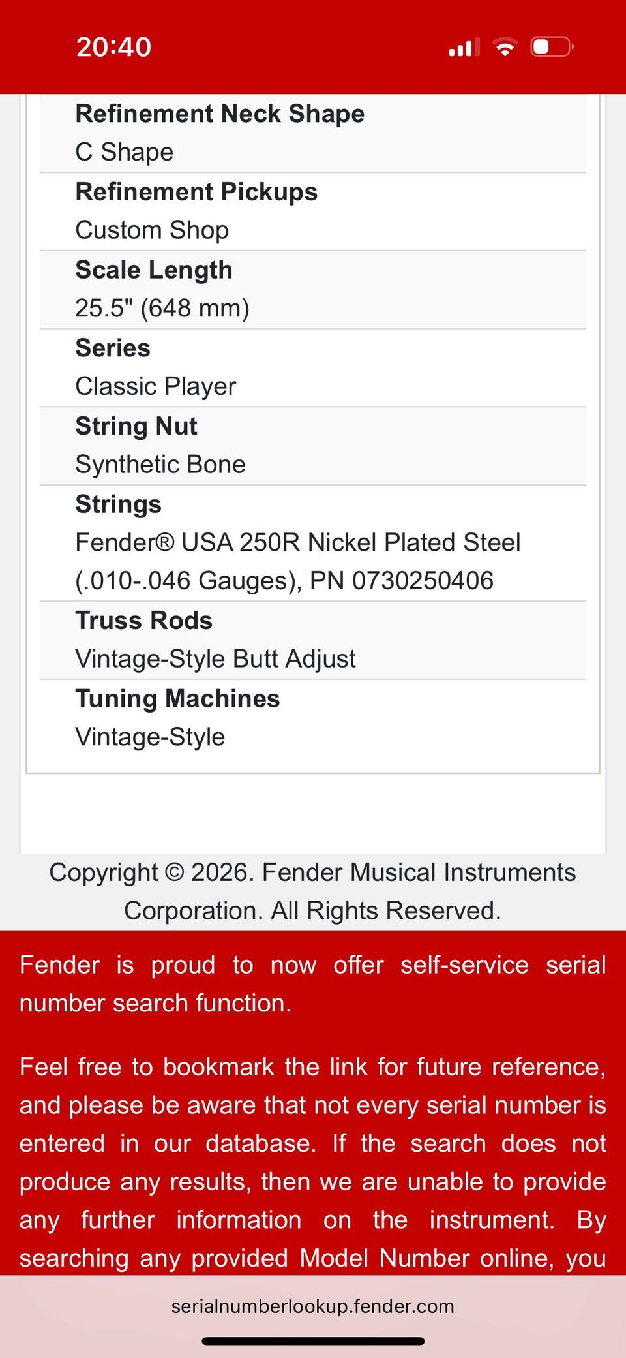Tap the self-service serial number search paragraph
This screenshot has width=626, height=1358.
pyautogui.click(x=313, y=984)
